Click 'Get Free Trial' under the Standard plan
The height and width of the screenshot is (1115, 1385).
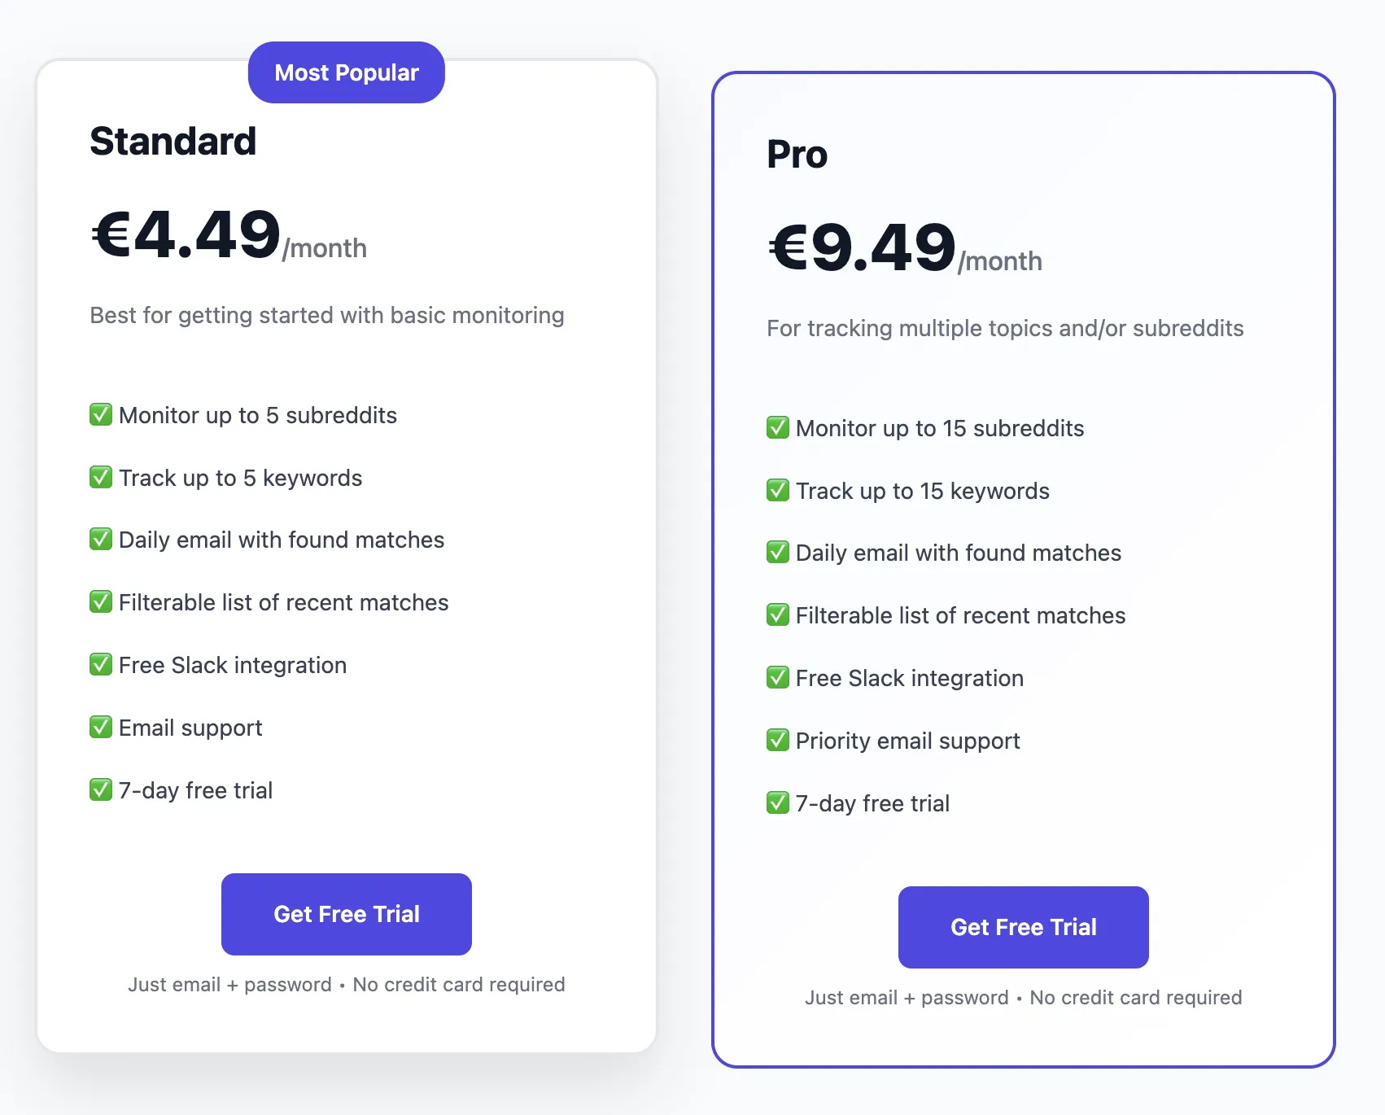tap(346, 914)
